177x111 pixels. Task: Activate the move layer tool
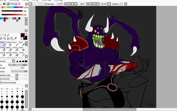(x=1, y=39)
